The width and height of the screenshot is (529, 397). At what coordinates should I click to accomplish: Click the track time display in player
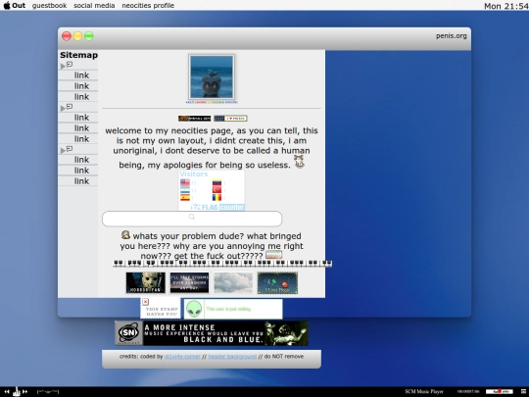pyautogui.click(x=468, y=391)
